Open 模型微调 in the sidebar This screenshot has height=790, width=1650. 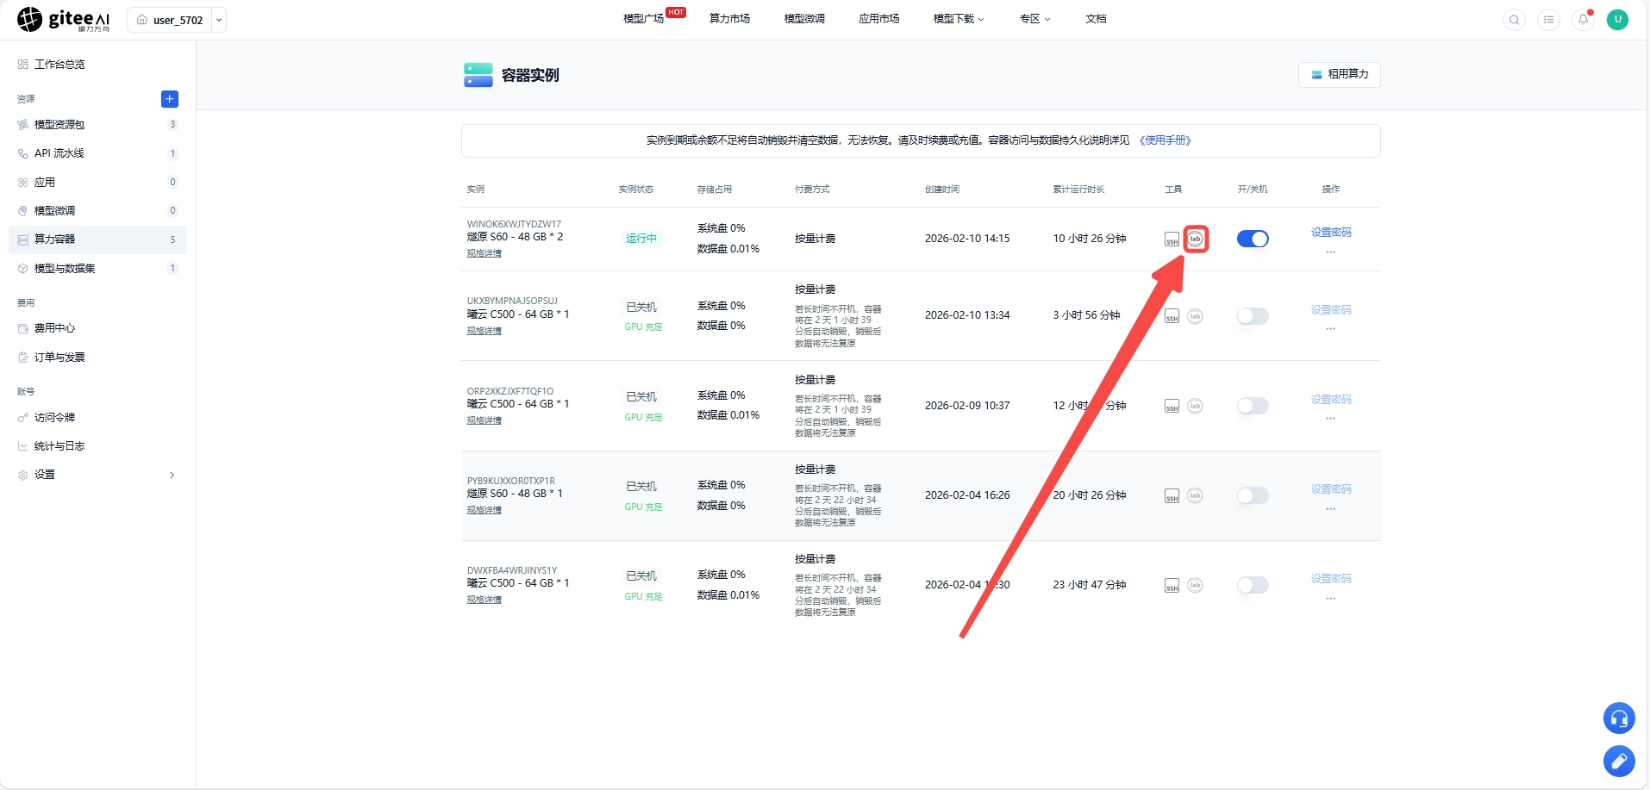click(97, 211)
